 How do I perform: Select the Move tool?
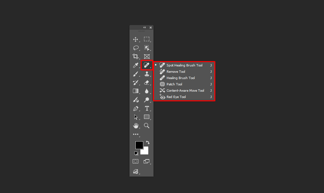pos(136,39)
